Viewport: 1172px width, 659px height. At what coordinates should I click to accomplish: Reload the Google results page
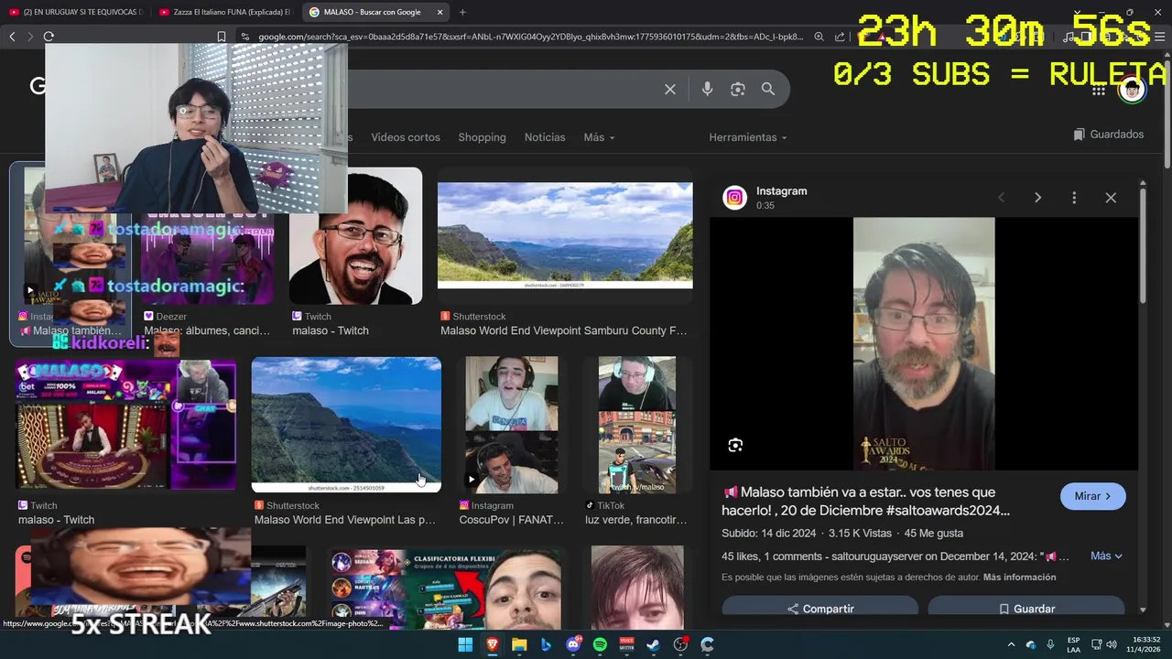49,37
